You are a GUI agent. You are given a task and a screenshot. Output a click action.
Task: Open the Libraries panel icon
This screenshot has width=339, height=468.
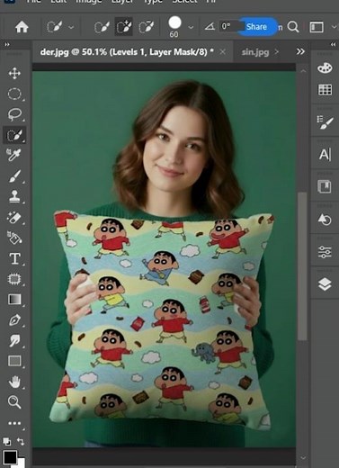coord(325,186)
